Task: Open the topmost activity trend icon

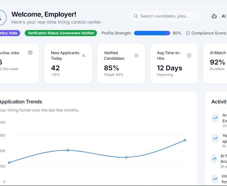Action: tap(215, 118)
